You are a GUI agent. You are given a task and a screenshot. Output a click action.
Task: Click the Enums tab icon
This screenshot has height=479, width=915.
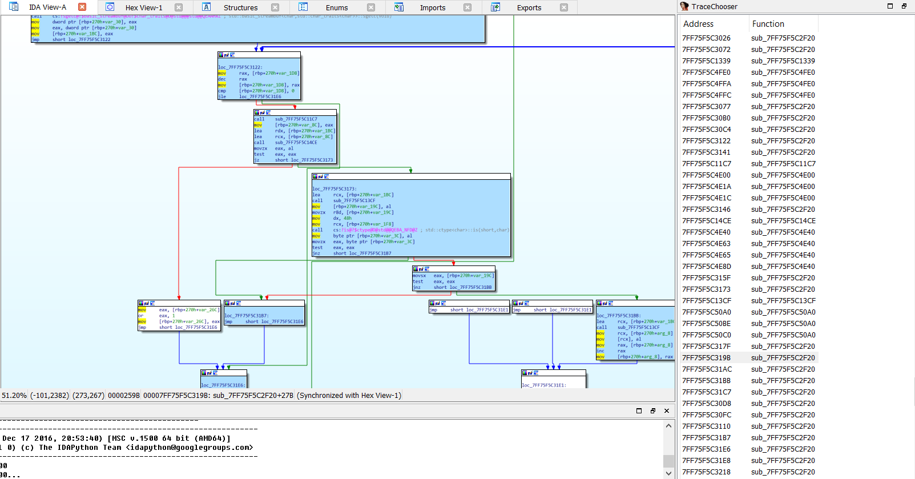[303, 7]
